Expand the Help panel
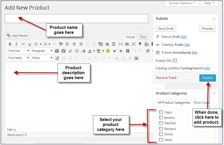Image resolution: width=224 pixels, height=145 pixels. coord(209,3)
